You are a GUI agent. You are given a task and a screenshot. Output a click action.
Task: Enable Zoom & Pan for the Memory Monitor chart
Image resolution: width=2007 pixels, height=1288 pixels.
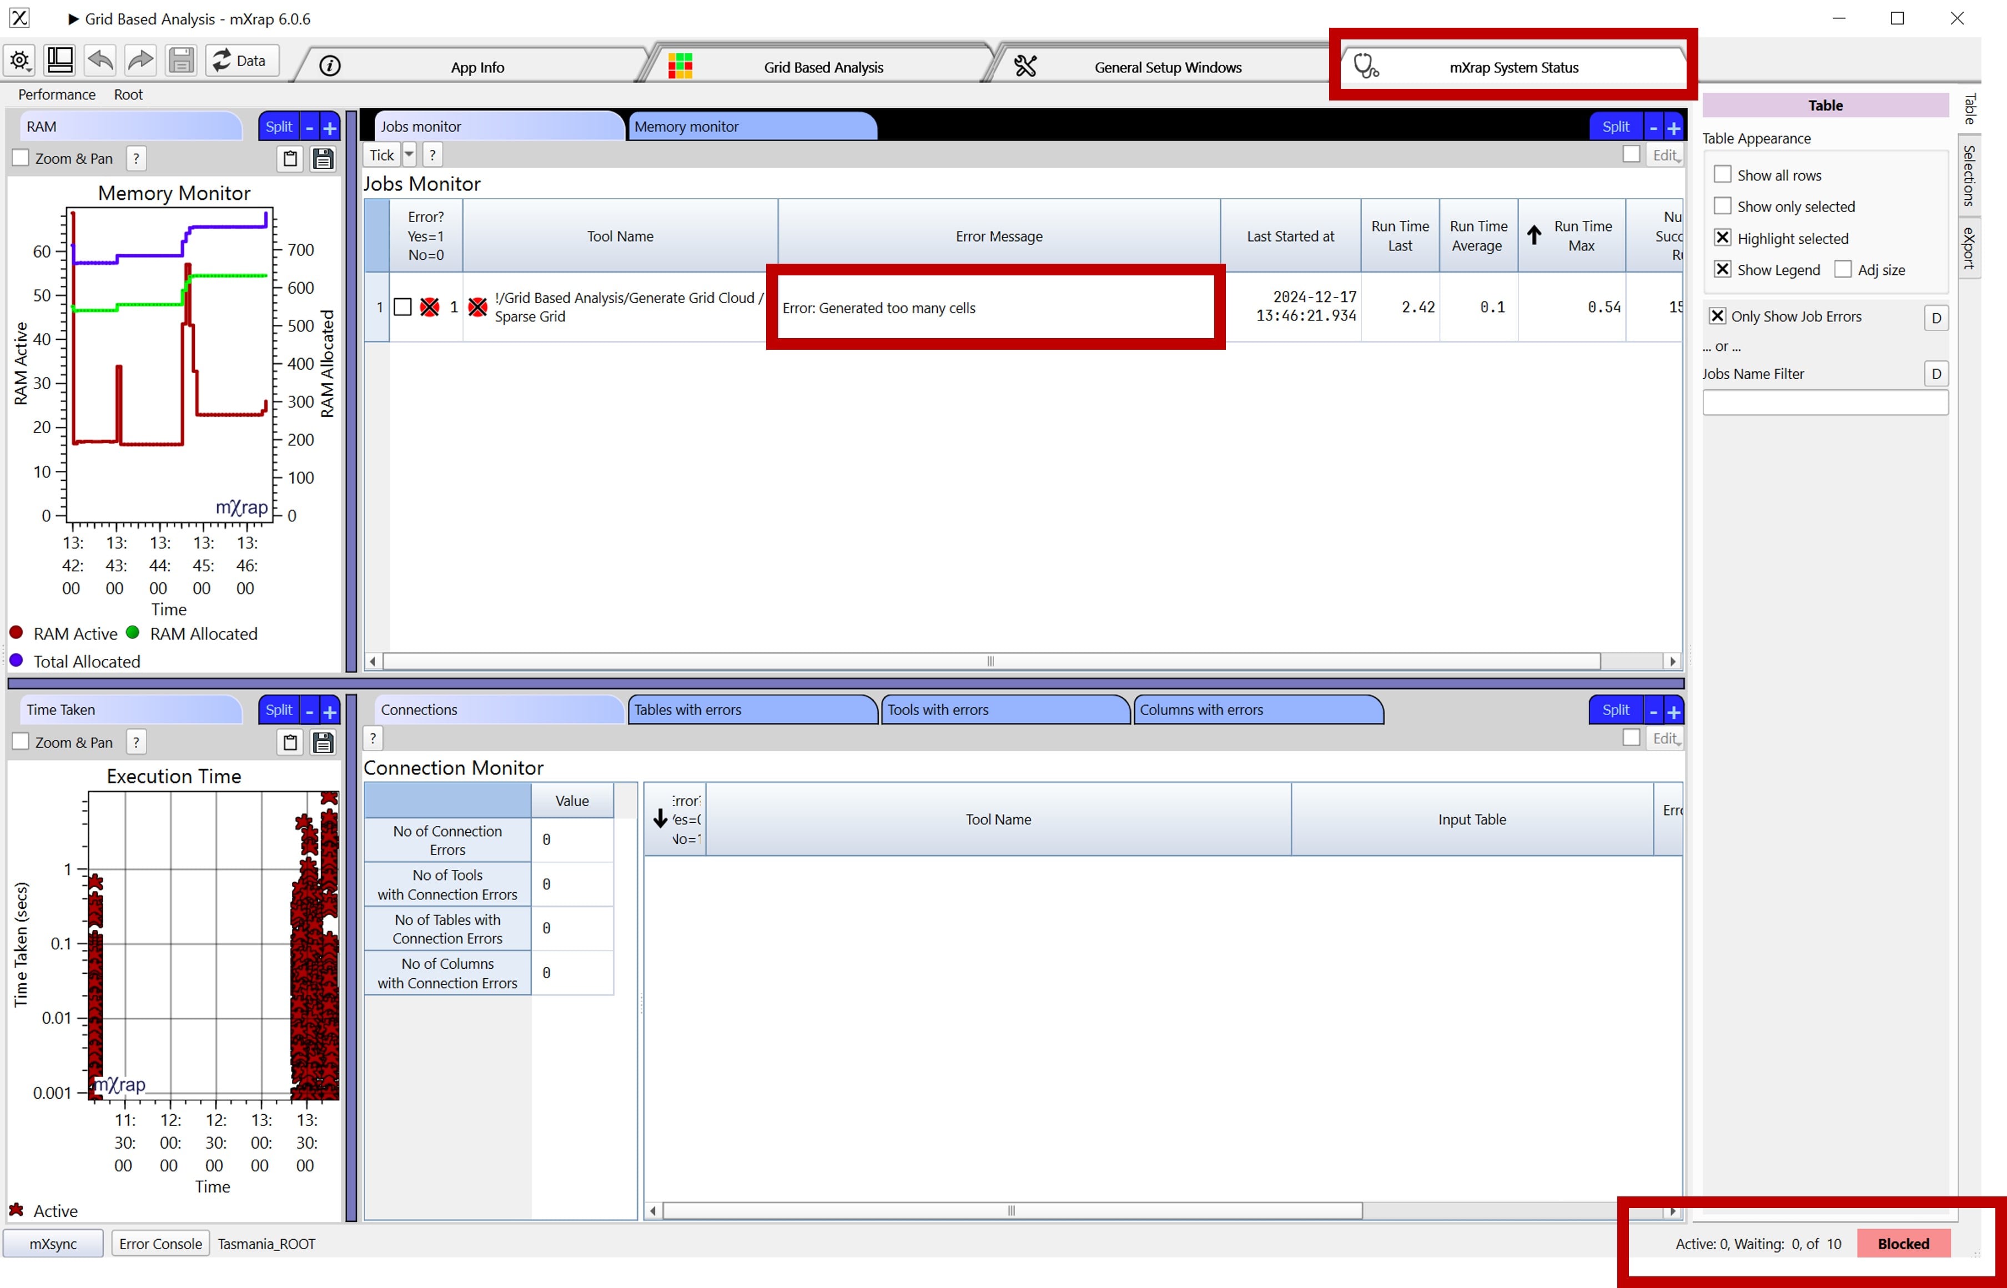coord(20,157)
